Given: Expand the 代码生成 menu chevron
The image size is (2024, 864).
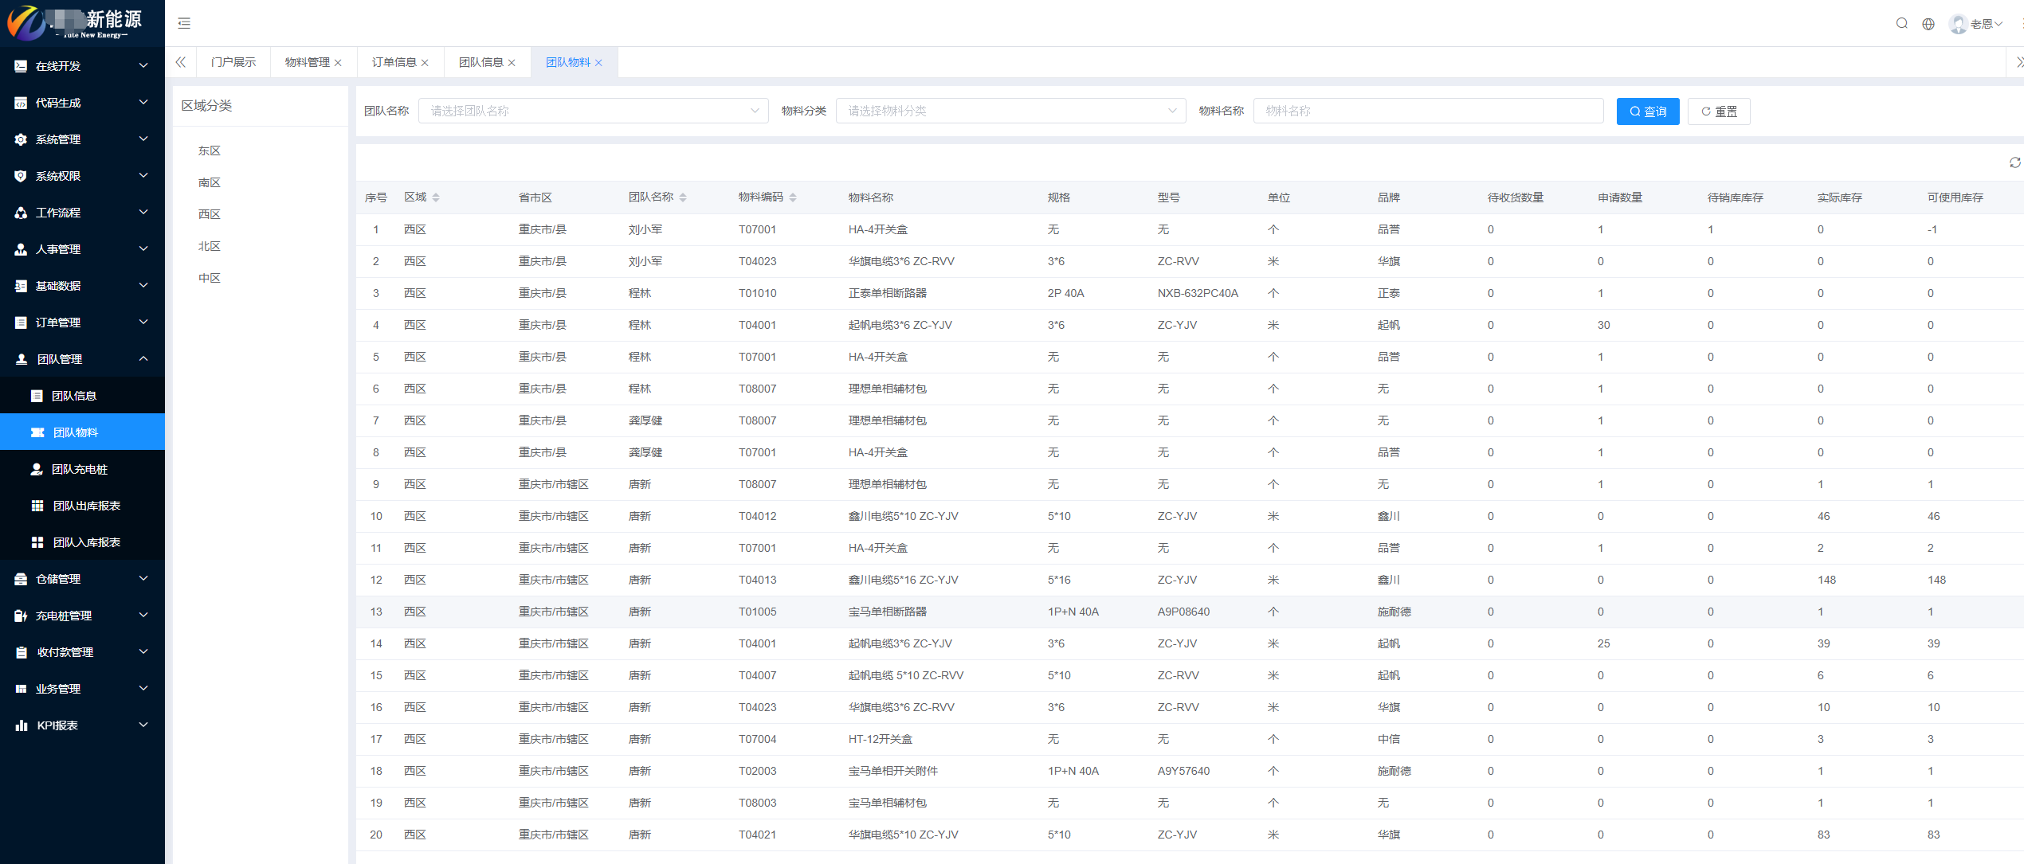Looking at the screenshot, I should pos(143,102).
